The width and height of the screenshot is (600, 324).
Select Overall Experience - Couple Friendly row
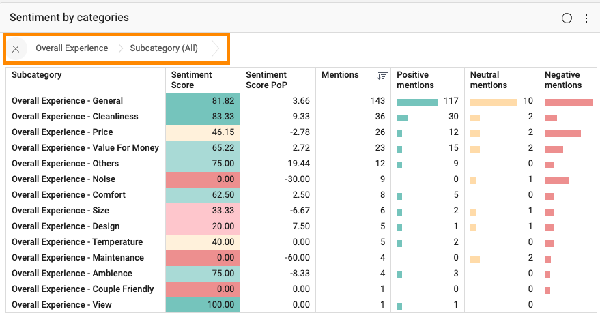(83, 289)
